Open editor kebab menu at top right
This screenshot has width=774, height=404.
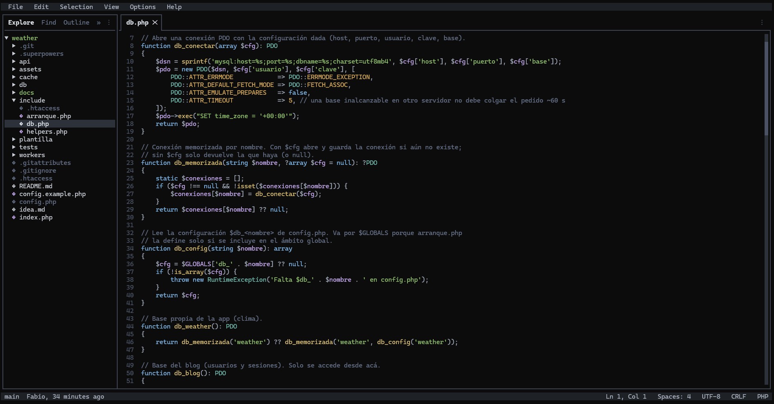762,23
